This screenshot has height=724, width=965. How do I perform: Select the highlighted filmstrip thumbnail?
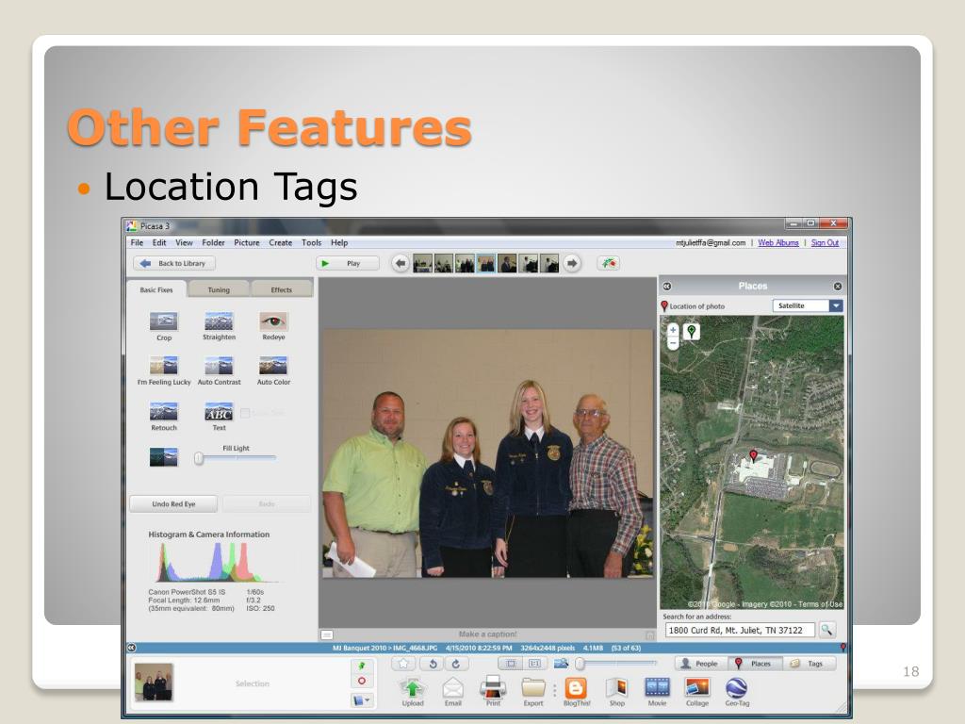point(486,264)
